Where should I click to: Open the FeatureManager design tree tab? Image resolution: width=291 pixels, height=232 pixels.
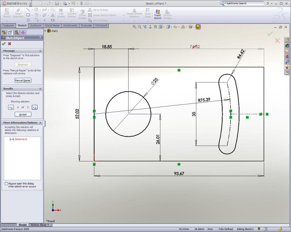(x=4, y=33)
